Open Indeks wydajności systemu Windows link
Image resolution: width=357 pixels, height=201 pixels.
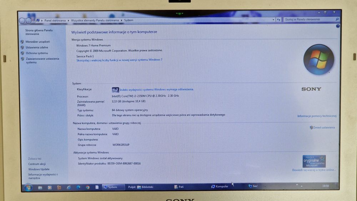[x=157, y=90]
